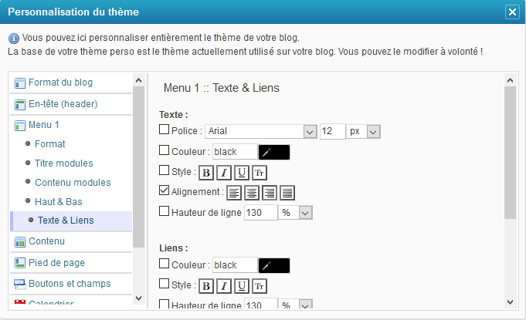Choose the justify alignment icon
This screenshot has width=526, height=320.
(287, 192)
